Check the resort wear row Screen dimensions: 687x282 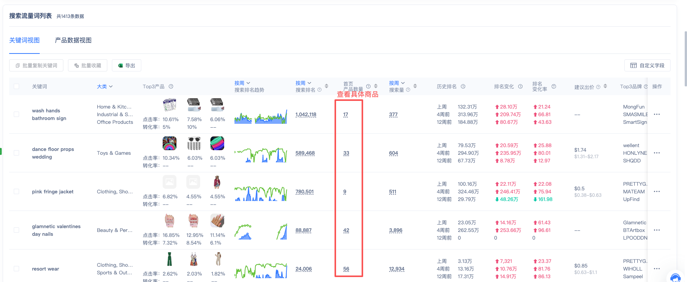coord(16,269)
